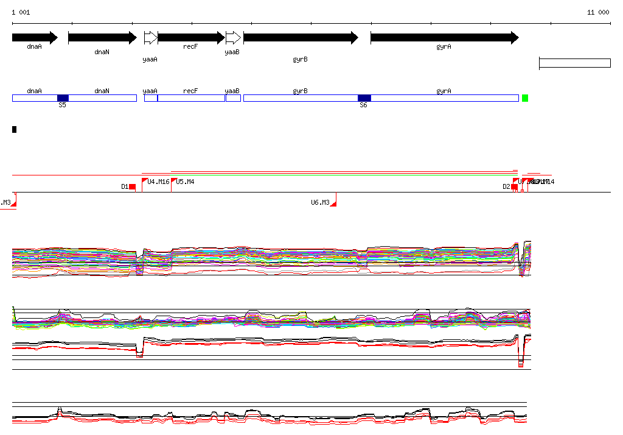623x435 pixels.
Task: Click the 'S6' label text
Action: [x=363, y=105]
